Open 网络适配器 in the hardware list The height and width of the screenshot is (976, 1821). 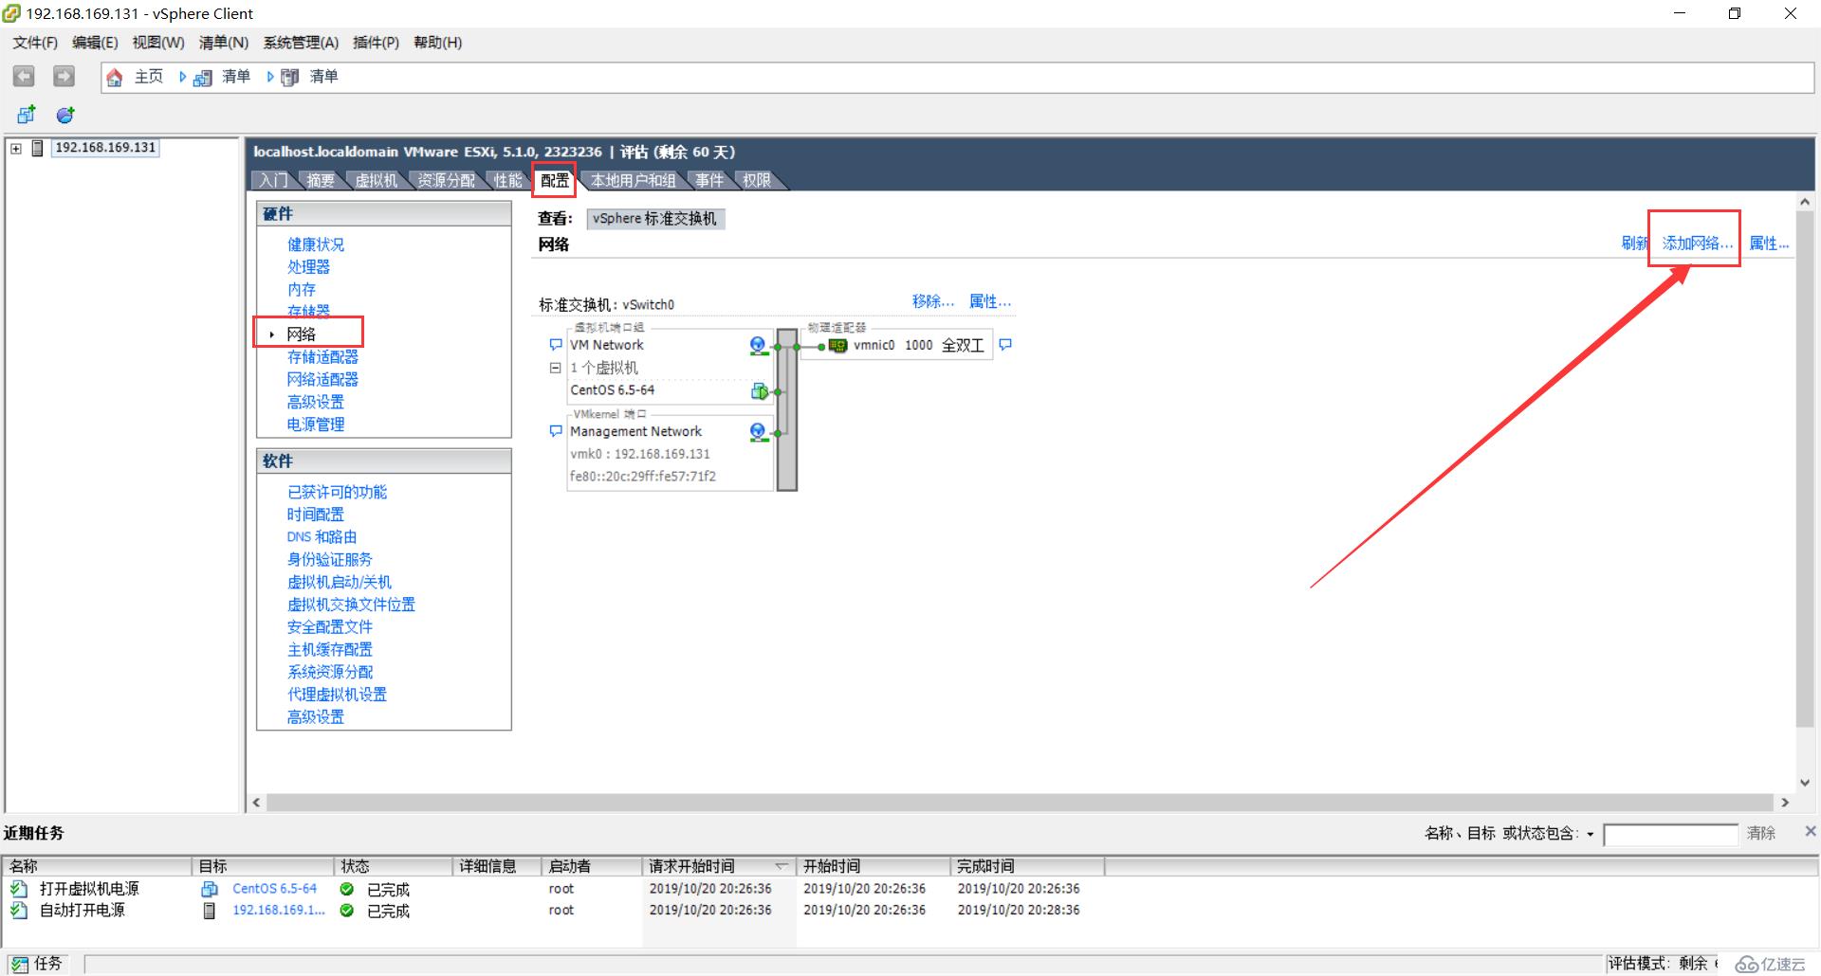tap(322, 379)
